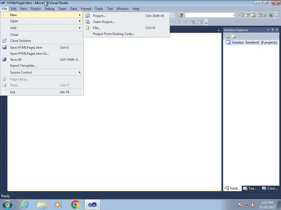Viewport: 281px width, 210px height.
Task: Click the Solution1 node icon
Action: [228, 42]
